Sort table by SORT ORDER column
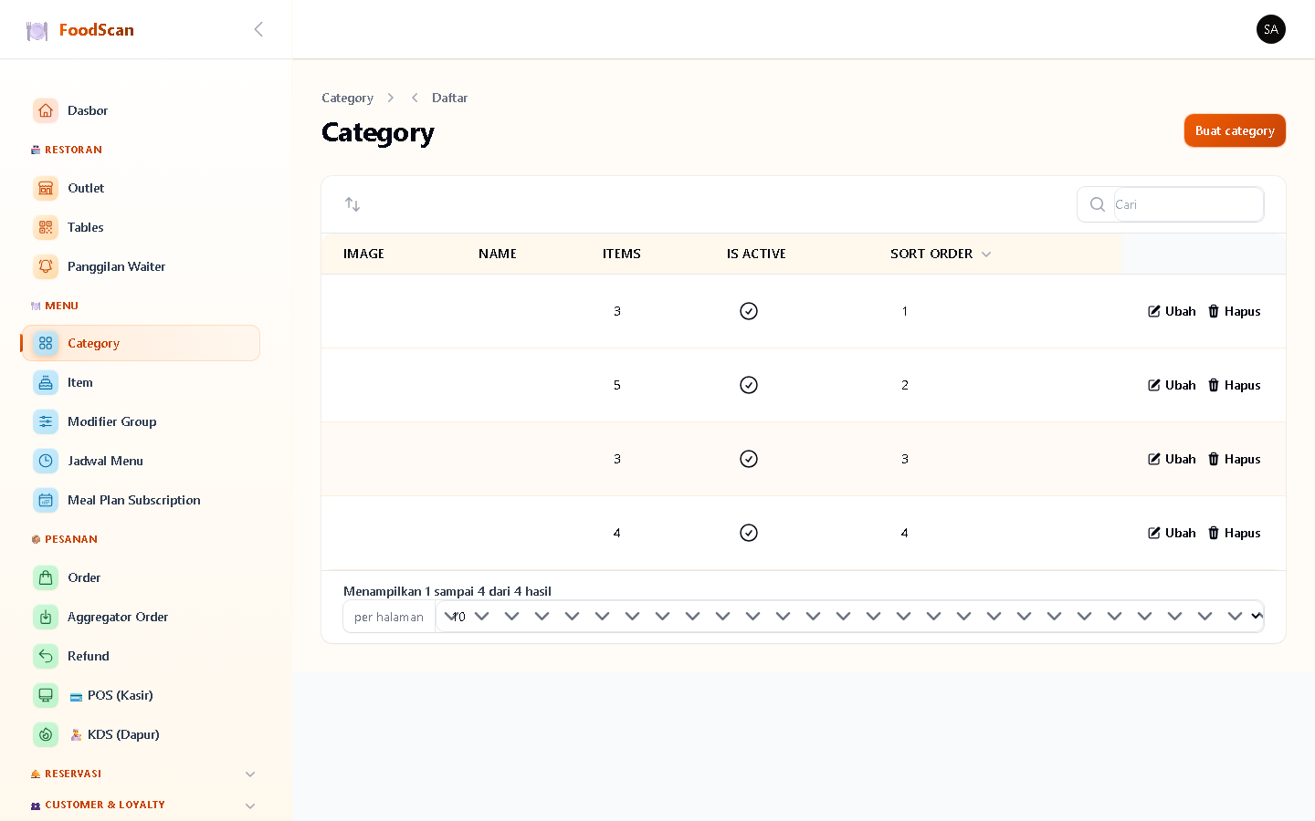Screen dimensions: 1315x821 941,254
